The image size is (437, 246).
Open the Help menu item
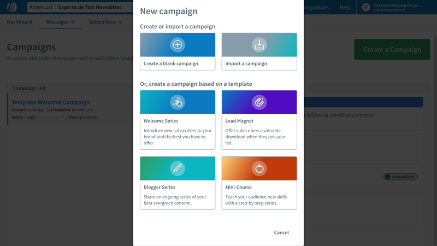click(345, 7)
